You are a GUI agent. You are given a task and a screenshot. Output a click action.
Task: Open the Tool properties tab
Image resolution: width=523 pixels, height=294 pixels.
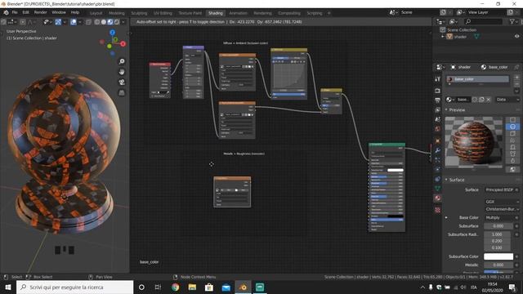click(x=438, y=79)
